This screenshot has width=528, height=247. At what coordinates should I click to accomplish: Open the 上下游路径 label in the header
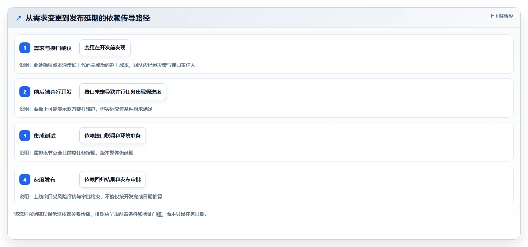point(501,16)
